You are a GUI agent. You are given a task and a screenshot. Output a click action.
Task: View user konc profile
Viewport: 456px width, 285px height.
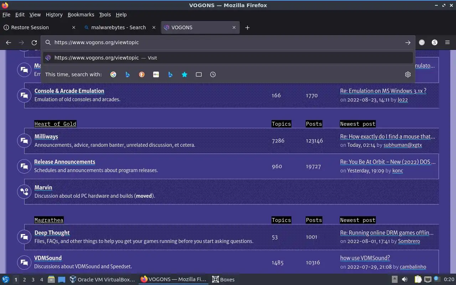[x=398, y=171]
